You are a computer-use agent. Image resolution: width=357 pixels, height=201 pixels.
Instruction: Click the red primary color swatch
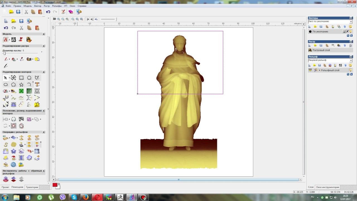pos(55,185)
